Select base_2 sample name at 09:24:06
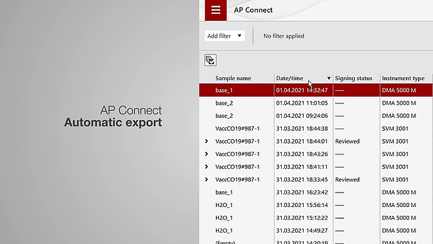Image resolution: width=433 pixels, height=244 pixels. click(224, 115)
